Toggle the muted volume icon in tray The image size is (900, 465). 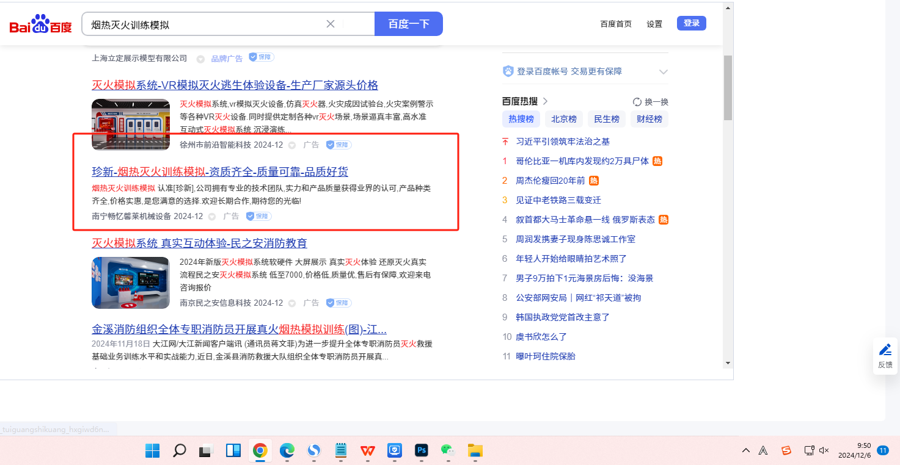point(824,450)
